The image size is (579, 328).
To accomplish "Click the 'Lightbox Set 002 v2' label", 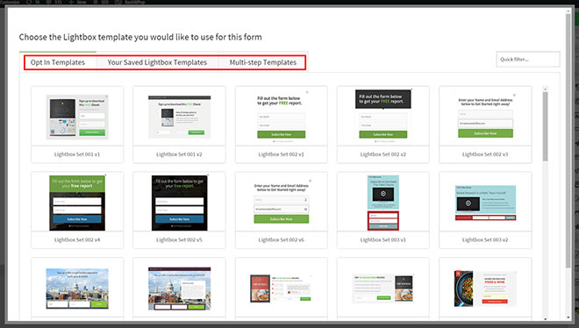I will (382, 154).
